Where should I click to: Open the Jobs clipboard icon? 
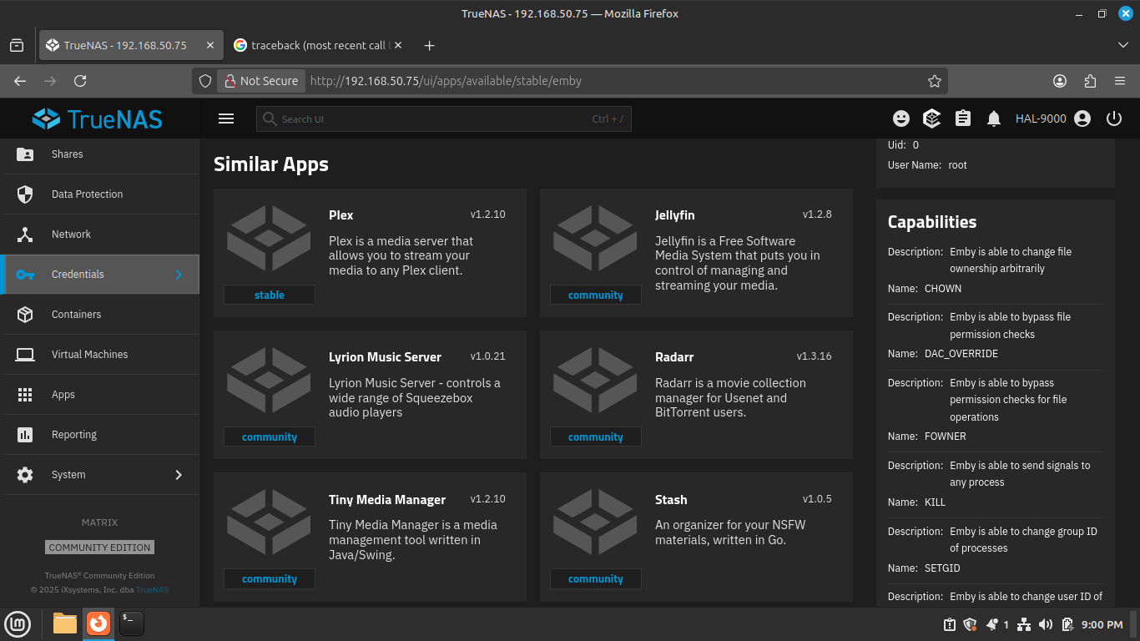963,119
